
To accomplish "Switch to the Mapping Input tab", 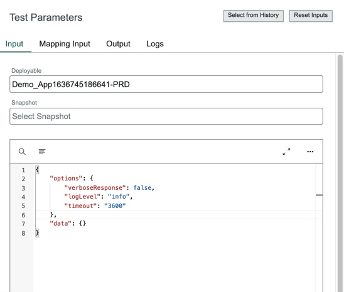I will pyautogui.click(x=65, y=44).
